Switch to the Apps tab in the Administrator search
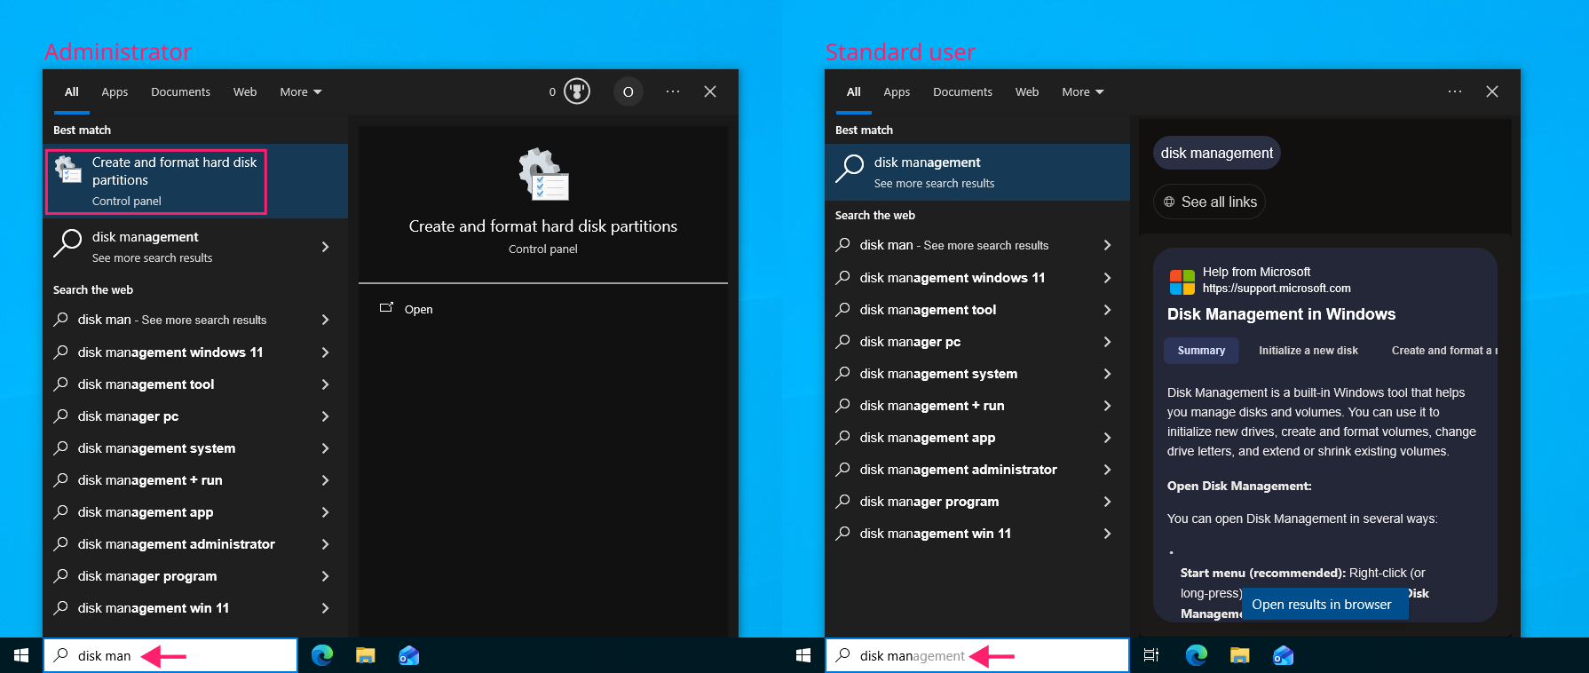Viewport: 1589px width, 673px height. (x=115, y=92)
